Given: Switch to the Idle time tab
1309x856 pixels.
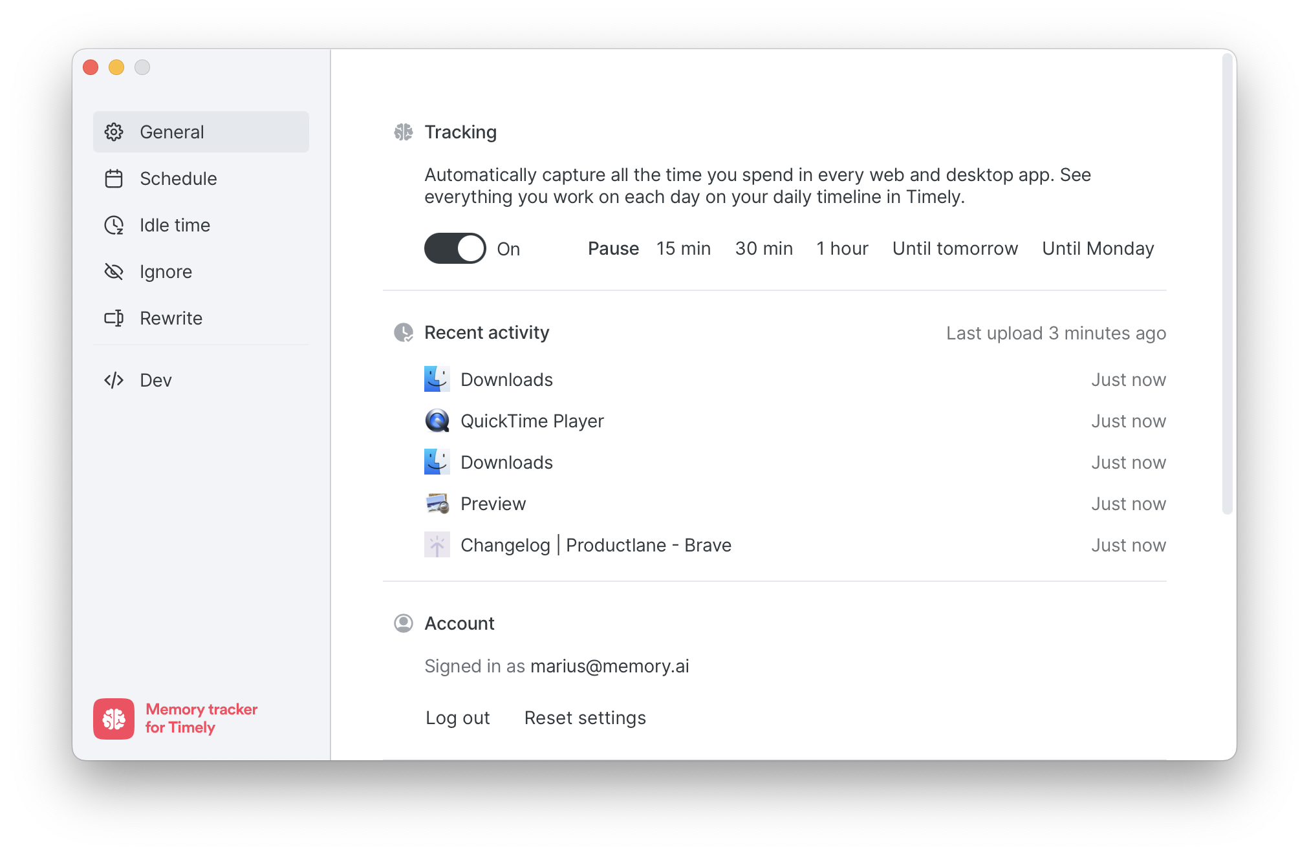Looking at the screenshot, I should point(175,225).
